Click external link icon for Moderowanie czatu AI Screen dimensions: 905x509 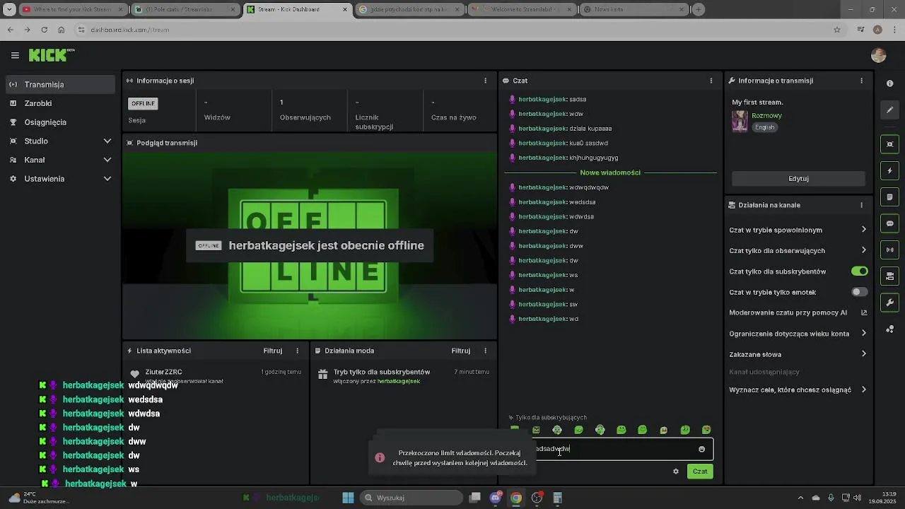tap(863, 312)
